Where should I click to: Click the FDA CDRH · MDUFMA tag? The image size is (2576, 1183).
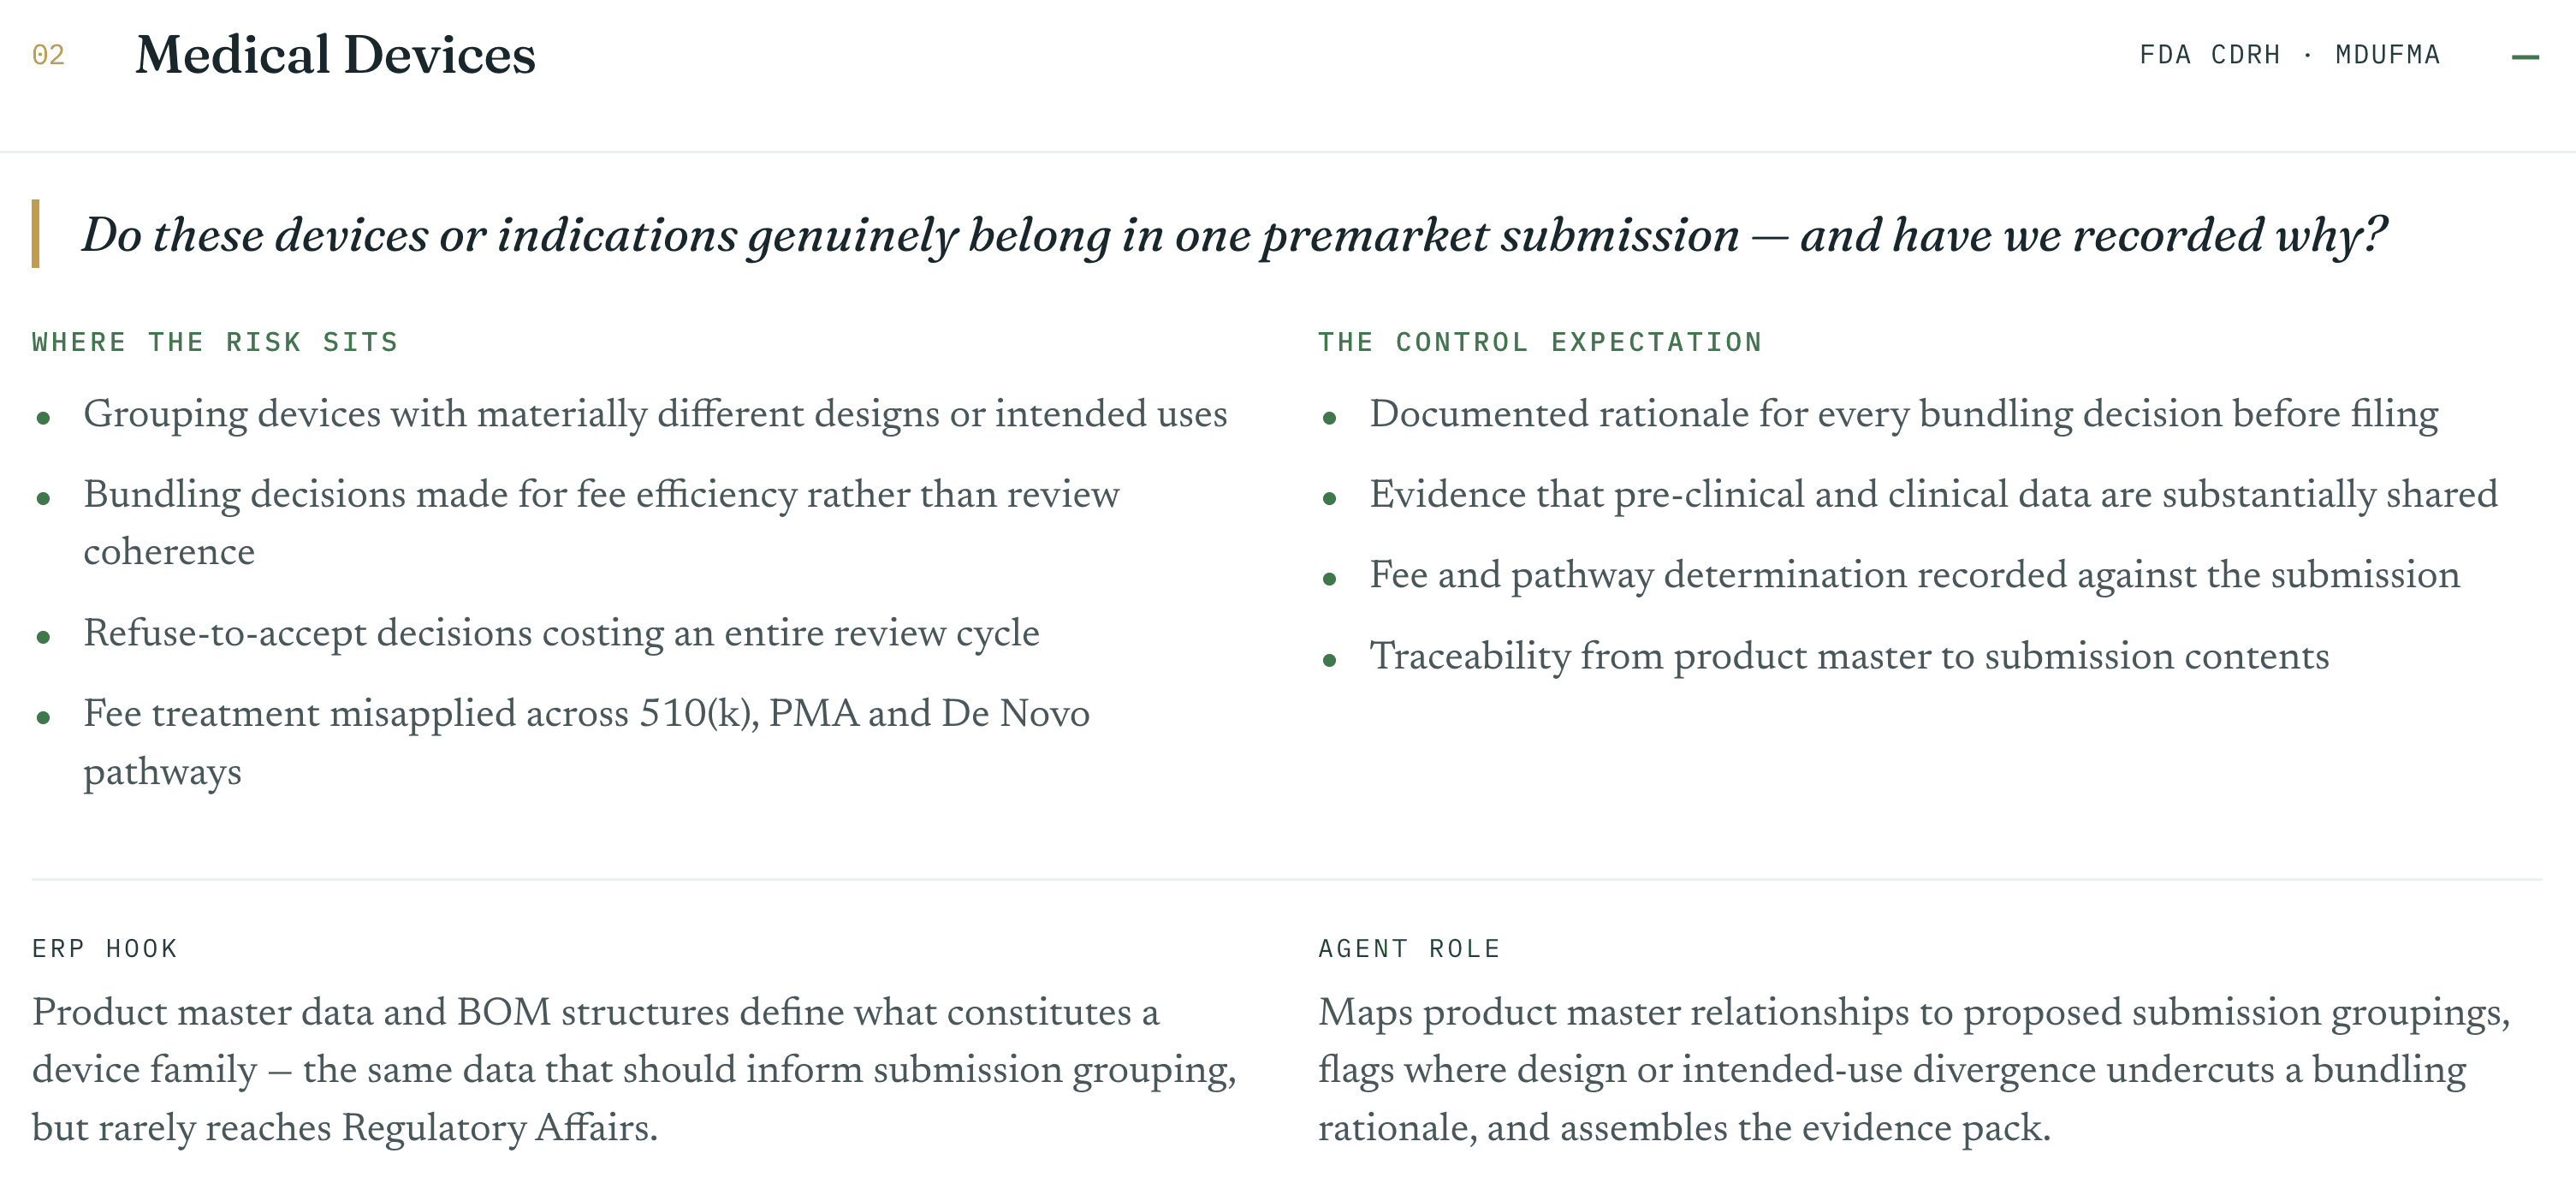pos(2289,55)
